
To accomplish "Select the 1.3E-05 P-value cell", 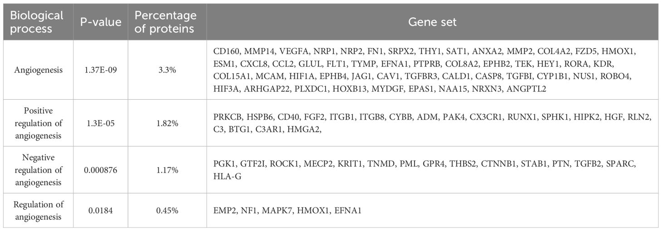I will (x=100, y=123).
